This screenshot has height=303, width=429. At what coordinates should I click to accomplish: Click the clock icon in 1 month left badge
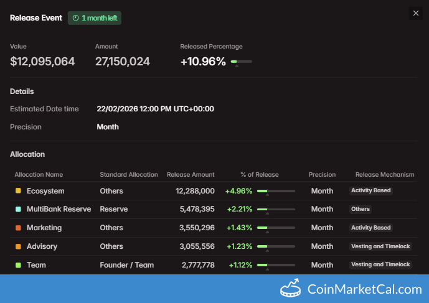76,18
